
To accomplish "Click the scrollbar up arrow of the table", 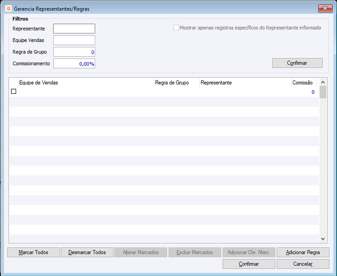I will point(323,82).
